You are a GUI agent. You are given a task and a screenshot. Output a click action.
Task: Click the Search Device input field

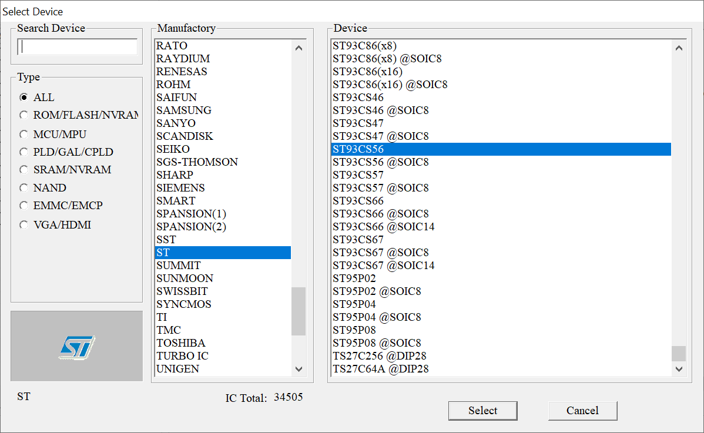click(x=77, y=46)
